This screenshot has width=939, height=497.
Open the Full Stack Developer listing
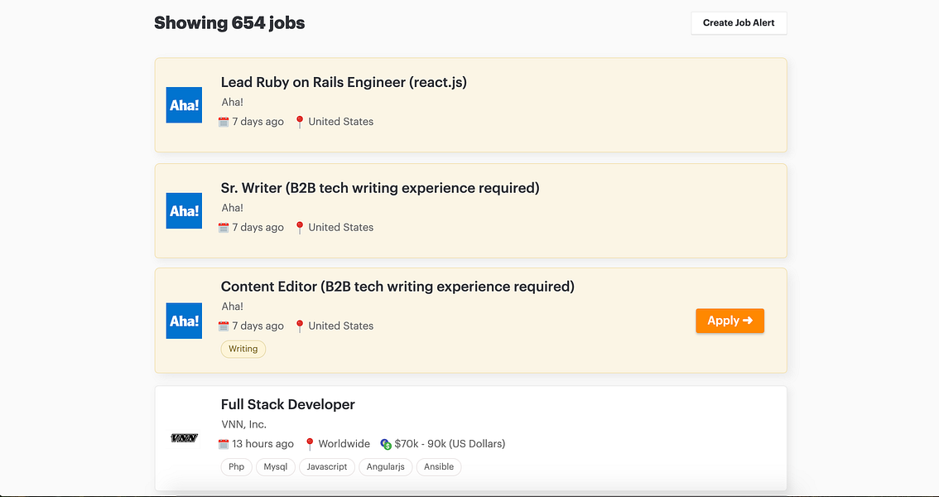[287, 404]
